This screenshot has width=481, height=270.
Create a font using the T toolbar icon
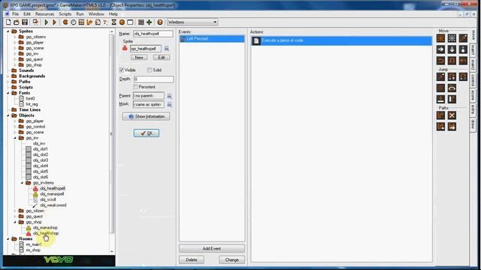(105, 22)
